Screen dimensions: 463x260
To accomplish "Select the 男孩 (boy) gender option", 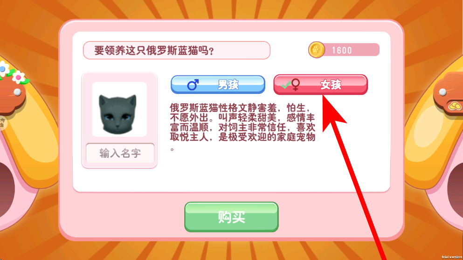I will coord(218,85).
